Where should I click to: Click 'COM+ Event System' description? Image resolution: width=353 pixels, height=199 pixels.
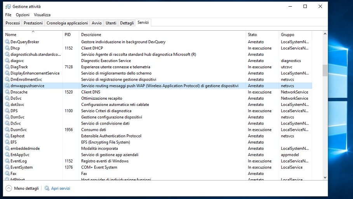tap(99, 168)
